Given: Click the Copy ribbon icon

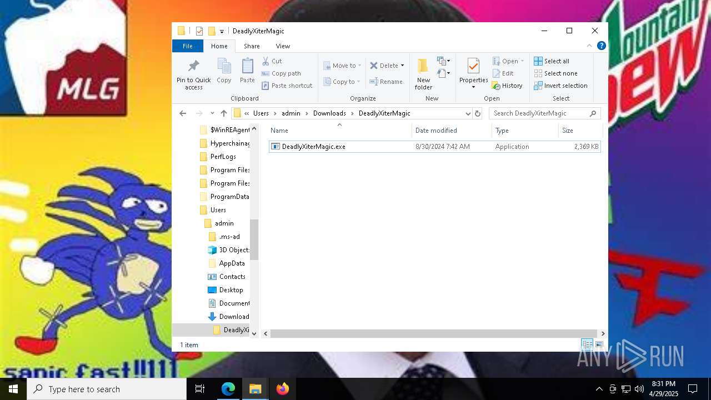Looking at the screenshot, I should tap(224, 66).
